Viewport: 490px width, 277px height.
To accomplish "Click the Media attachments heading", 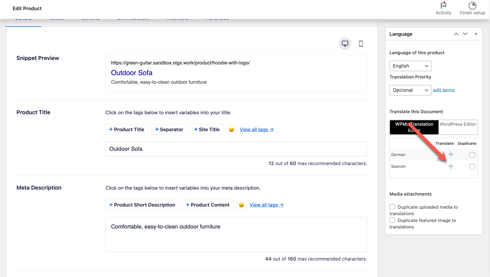I will [410, 194].
